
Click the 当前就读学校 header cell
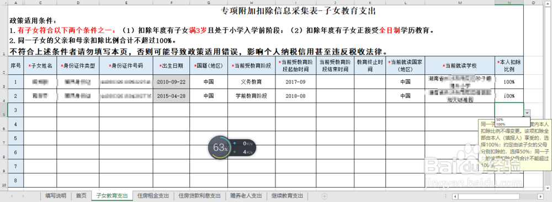pyautogui.click(x=460, y=65)
